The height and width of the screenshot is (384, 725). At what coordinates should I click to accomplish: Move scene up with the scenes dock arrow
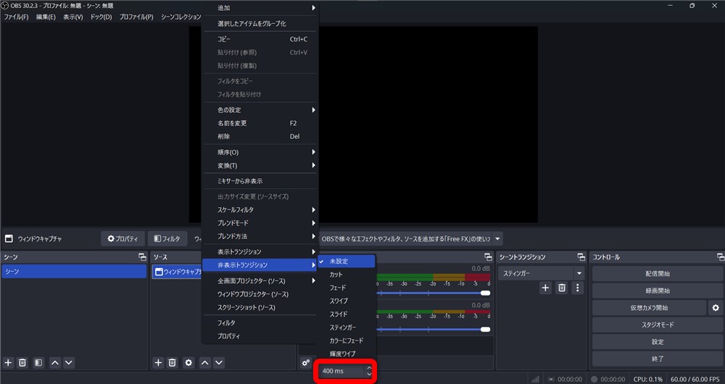pos(55,363)
